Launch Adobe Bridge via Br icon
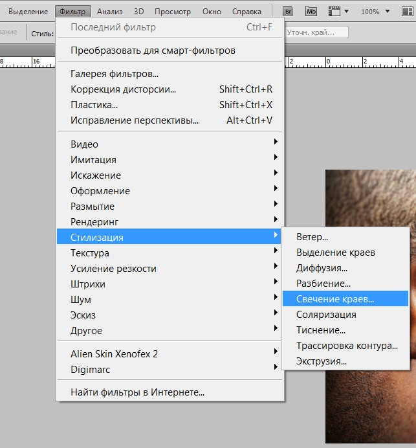 (x=288, y=12)
